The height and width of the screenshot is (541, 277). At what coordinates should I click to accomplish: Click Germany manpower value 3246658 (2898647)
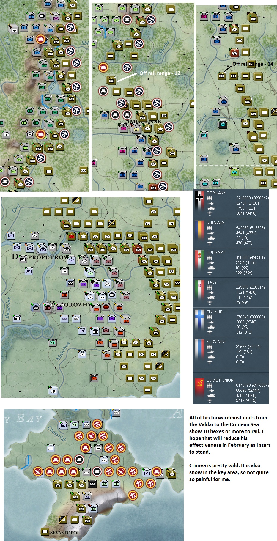point(252,198)
